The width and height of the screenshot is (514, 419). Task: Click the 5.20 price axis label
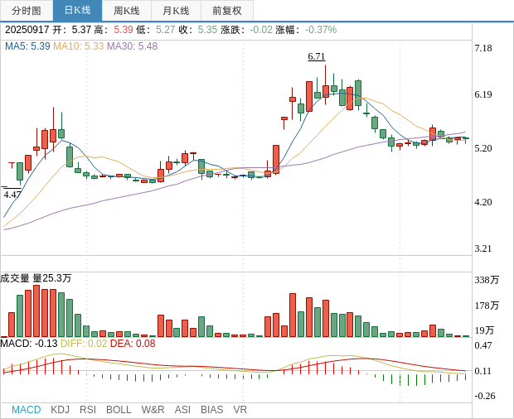coord(483,148)
